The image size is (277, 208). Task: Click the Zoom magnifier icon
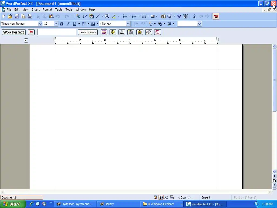170,17
